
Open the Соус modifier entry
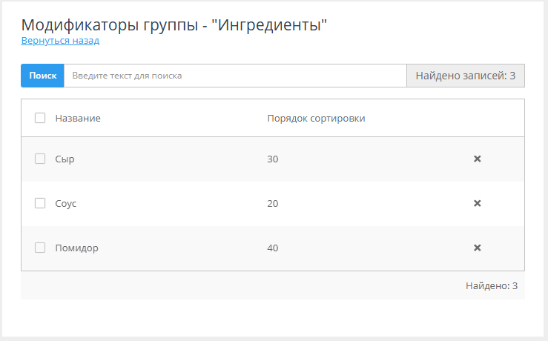(66, 203)
